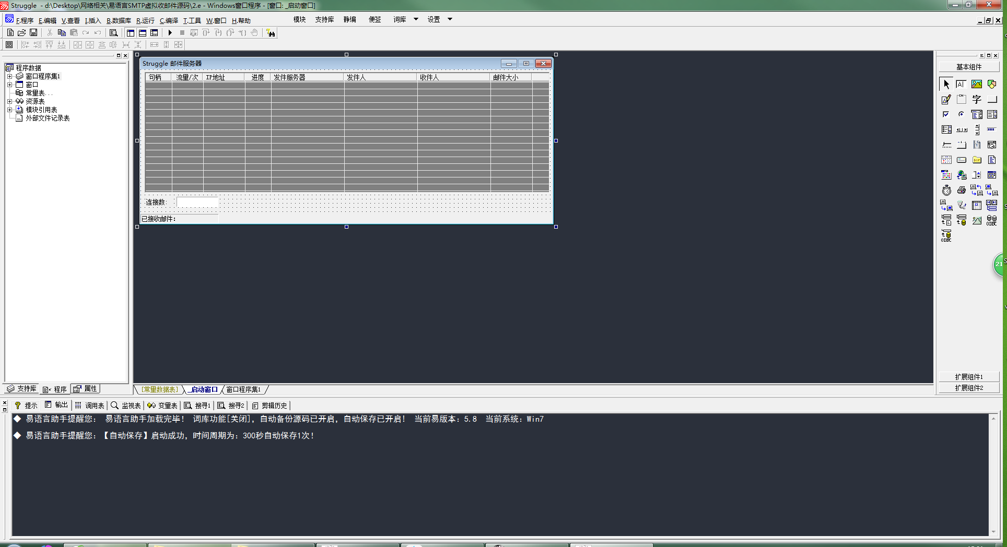Select the printer component icon

pyautogui.click(x=961, y=190)
